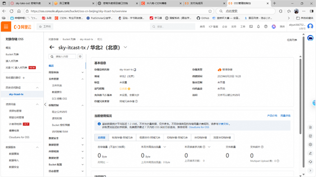The height and width of the screenshot is (177, 316).
Task: Collapse the permission control menu group
Action: [83, 105]
